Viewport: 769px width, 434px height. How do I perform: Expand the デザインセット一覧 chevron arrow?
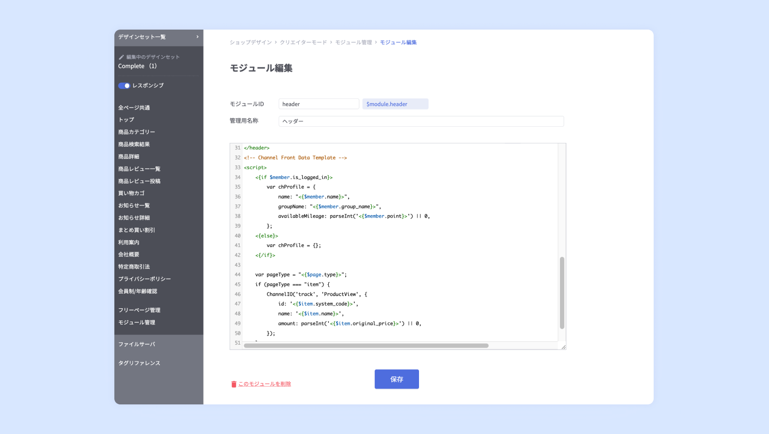tap(197, 37)
